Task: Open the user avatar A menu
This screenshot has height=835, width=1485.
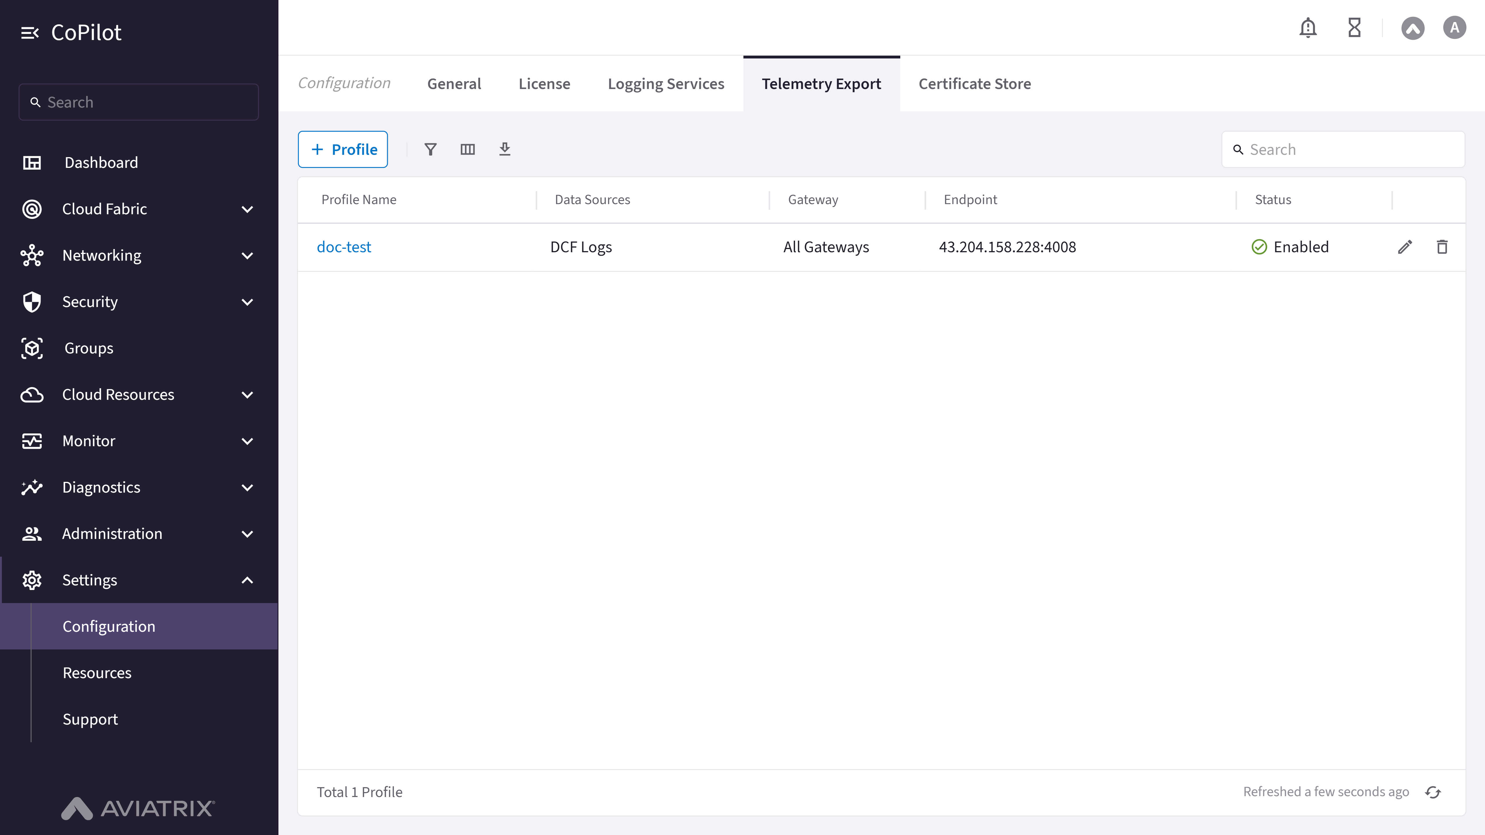Action: coord(1455,28)
